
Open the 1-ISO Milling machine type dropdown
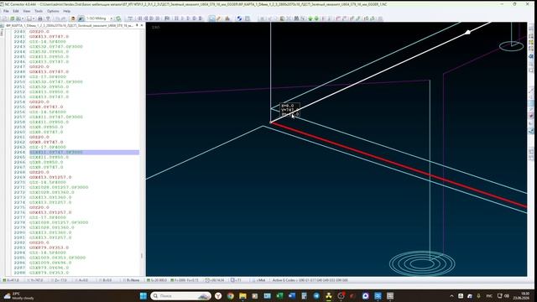(x=99, y=18)
